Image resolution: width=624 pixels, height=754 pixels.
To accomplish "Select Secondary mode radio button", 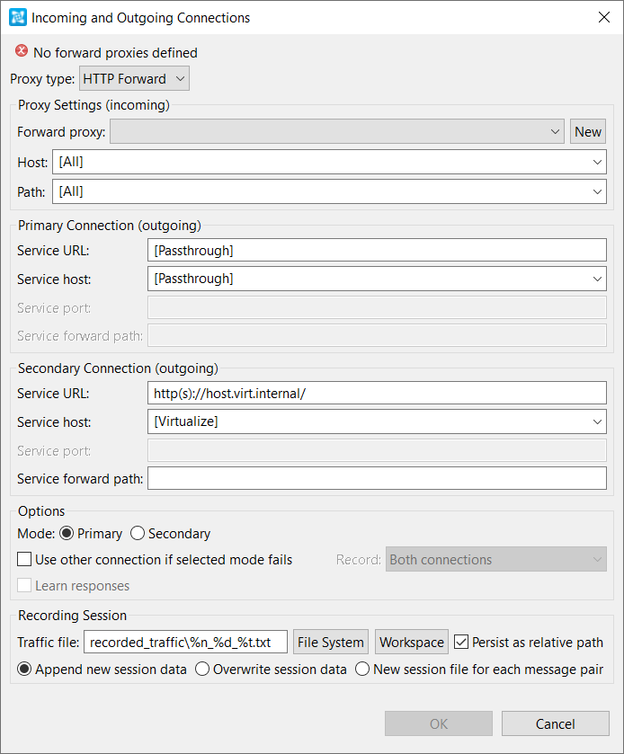I will click(138, 533).
